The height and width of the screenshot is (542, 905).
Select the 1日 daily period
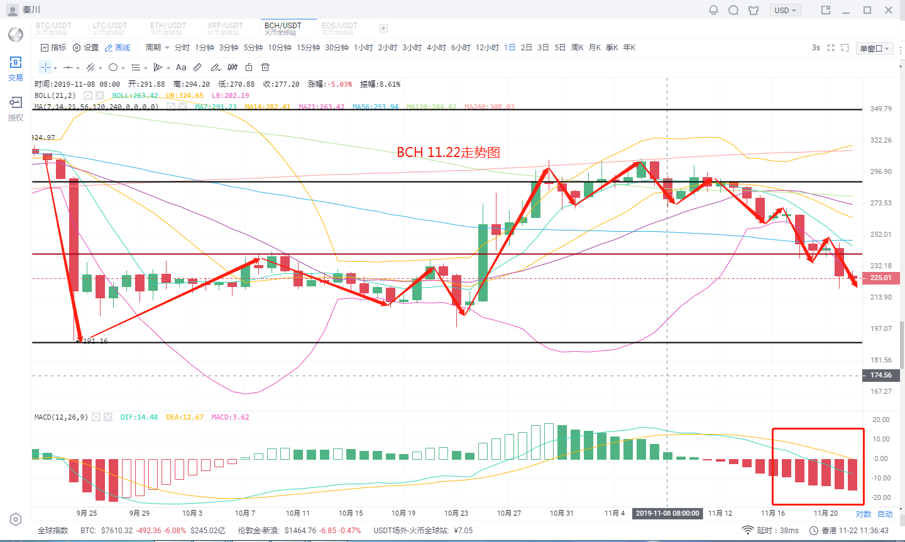[x=510, y=48]
